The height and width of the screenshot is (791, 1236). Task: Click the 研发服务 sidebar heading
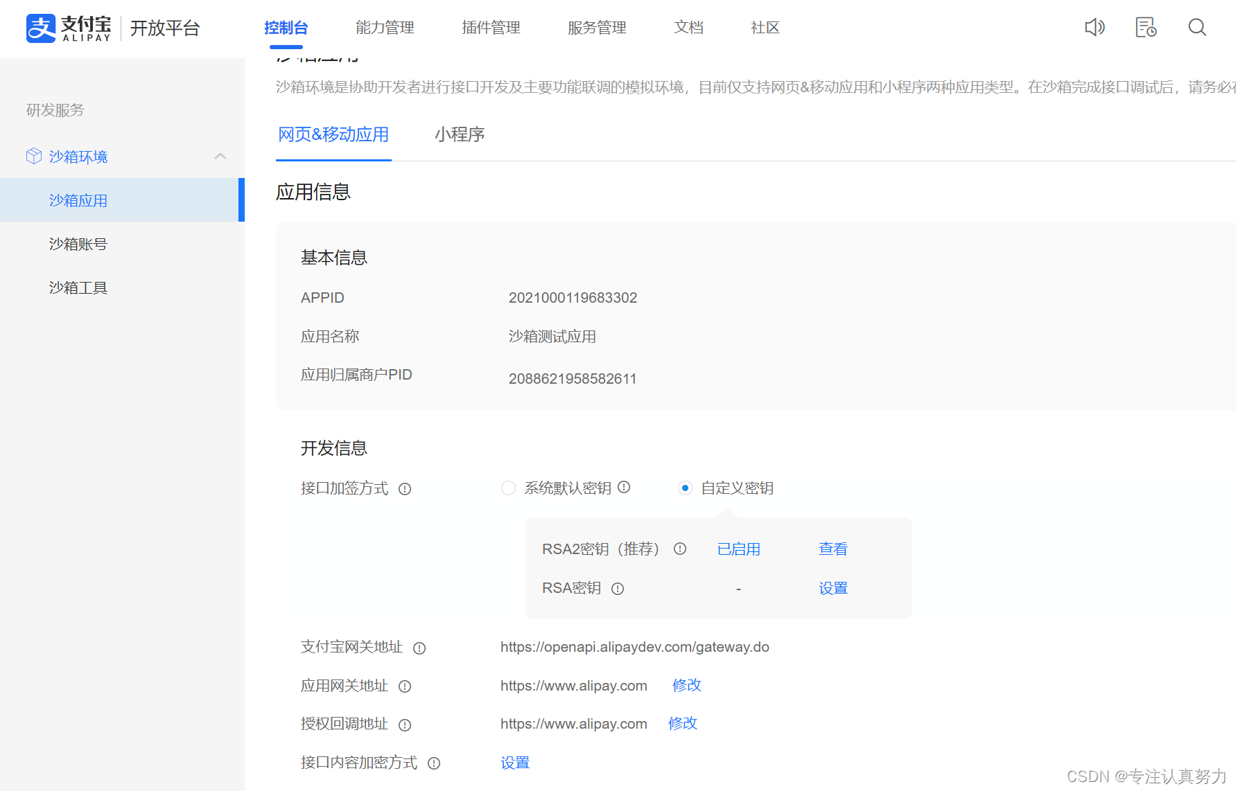pos(55,110)
